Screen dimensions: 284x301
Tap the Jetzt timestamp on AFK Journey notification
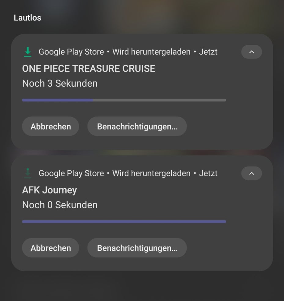coord(208,174)
